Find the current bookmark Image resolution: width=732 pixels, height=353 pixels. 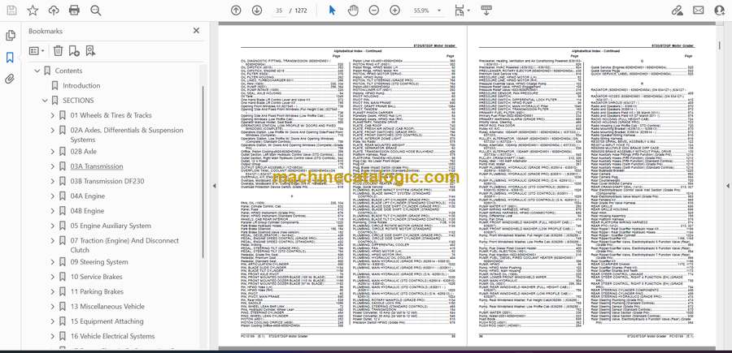click(x=90, y=51)
